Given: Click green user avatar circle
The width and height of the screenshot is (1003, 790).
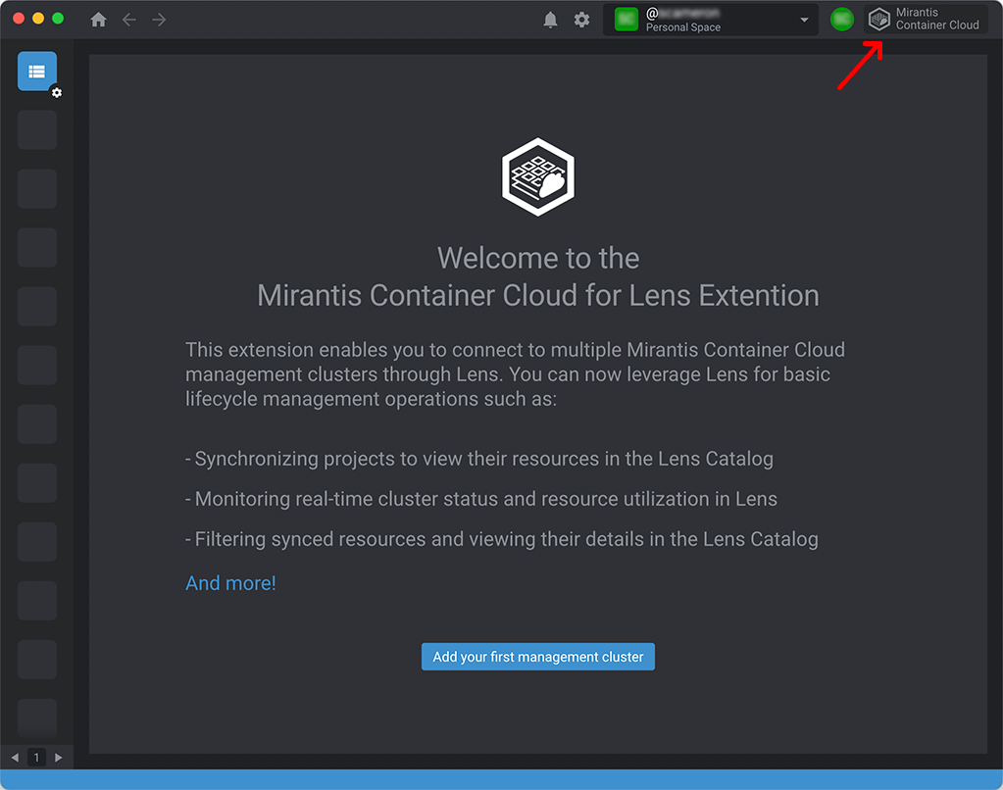Looking at the screenshot, I should click(x=842, y=20).
